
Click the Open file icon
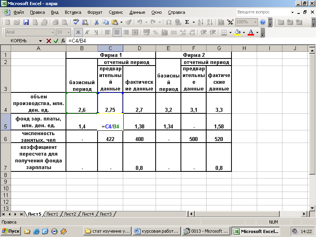coord(17,22)
